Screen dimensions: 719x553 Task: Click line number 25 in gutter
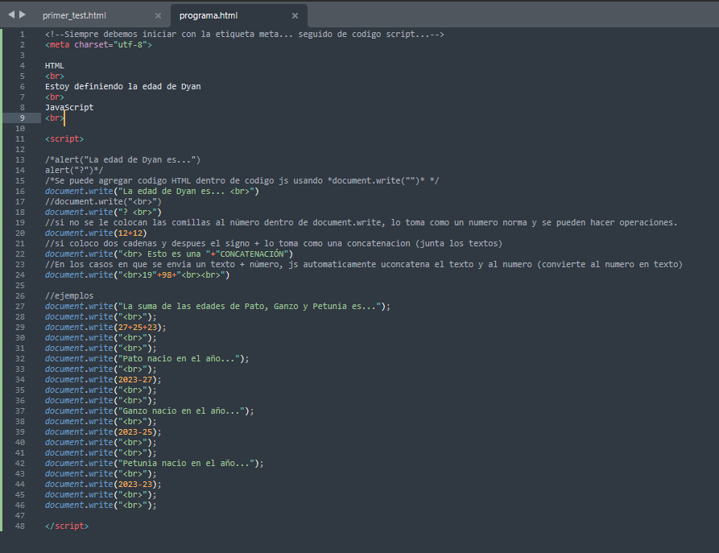coord(19,285)
